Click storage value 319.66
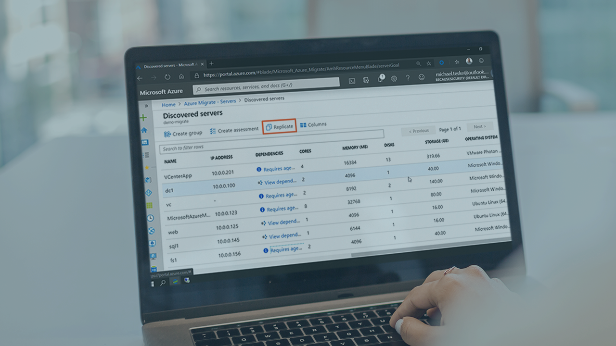616x346 pixels. (x=433, y=156)
